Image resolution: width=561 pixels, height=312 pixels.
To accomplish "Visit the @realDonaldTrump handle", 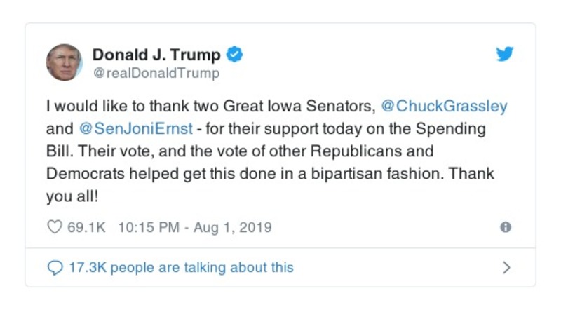I will 156,73.
